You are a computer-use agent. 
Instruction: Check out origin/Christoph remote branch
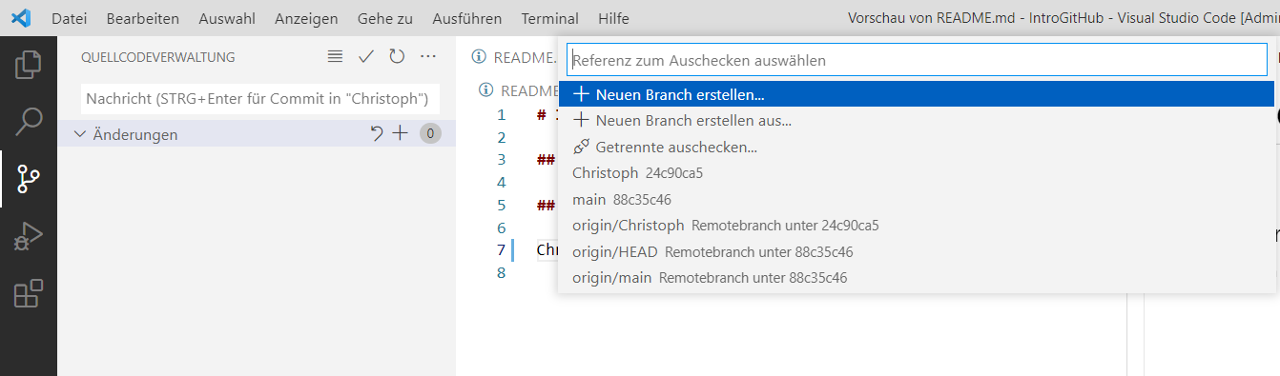coord(917,226)
